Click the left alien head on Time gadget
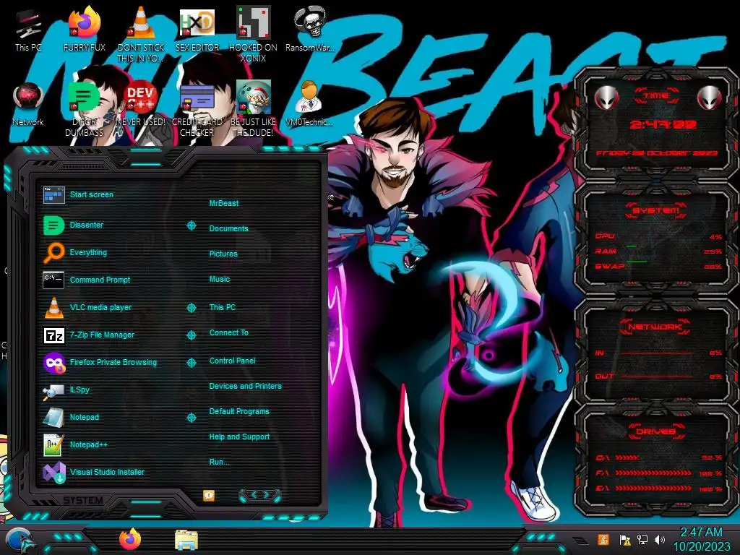Screen dimensions: 740x555 606,98
